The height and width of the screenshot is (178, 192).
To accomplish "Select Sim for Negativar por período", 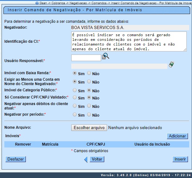I will [74, 115].
